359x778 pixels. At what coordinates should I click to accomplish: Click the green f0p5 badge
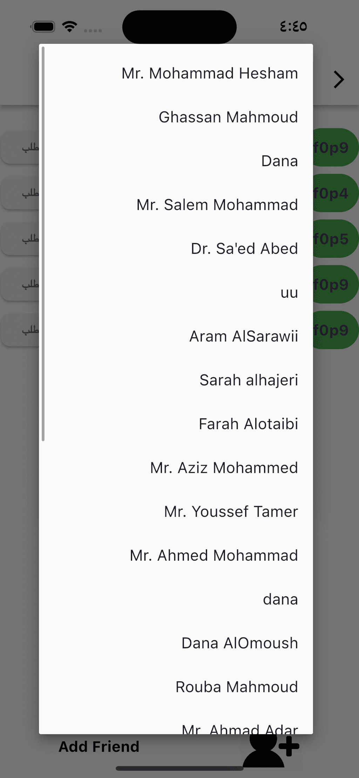click(x=334, y=239)
